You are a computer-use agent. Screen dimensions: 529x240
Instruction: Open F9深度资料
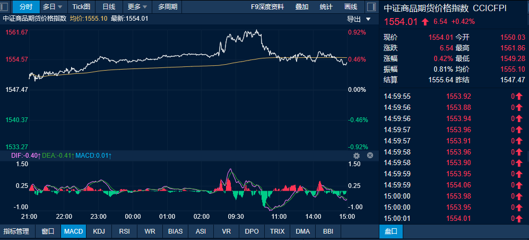point(267,7)
